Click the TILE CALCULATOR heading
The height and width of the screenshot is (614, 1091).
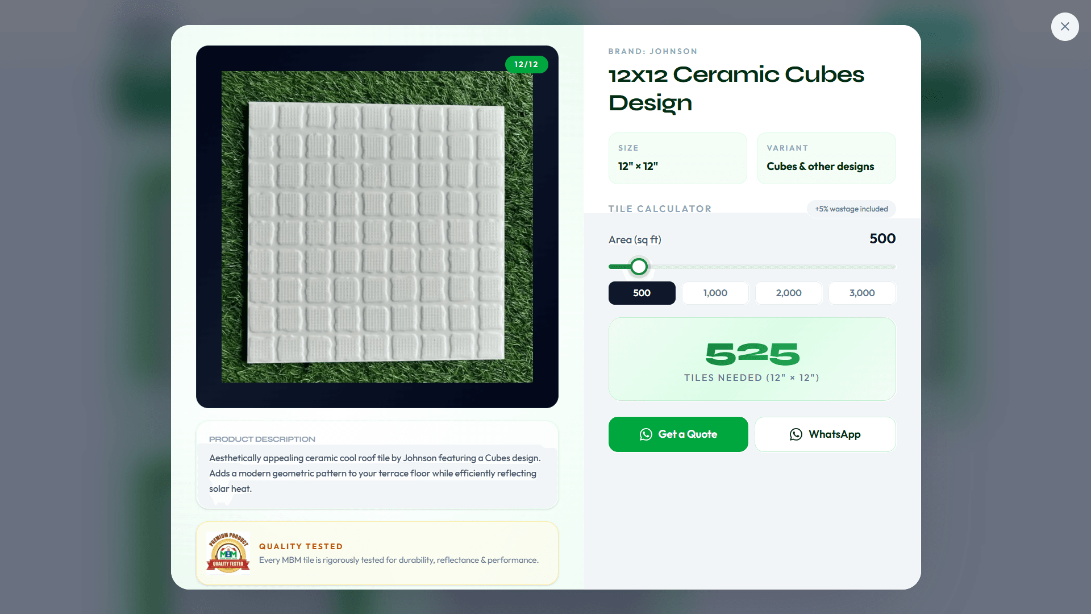click(x=660, y=209)
